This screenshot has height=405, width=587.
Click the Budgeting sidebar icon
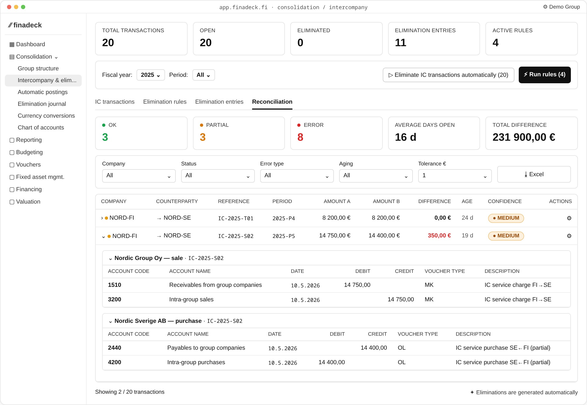pyautogui.click(x=12, y=152)
